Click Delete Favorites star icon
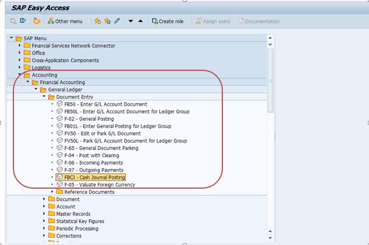 click(x=107, y=21)
